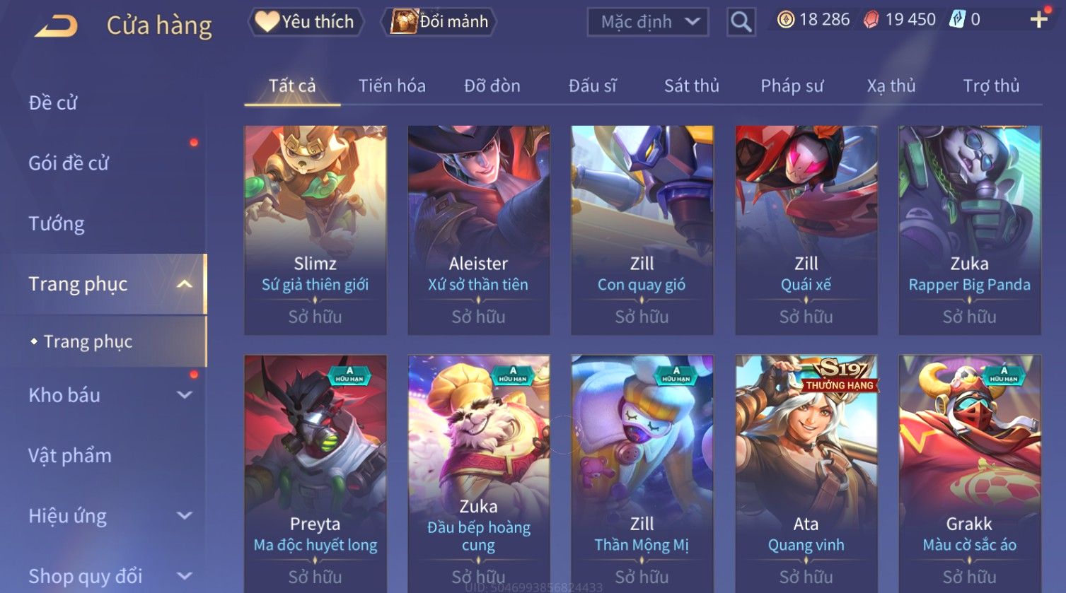Collapse the Trang phục sidebar section
1066x593 pixels.
click(x=185, y=284)
